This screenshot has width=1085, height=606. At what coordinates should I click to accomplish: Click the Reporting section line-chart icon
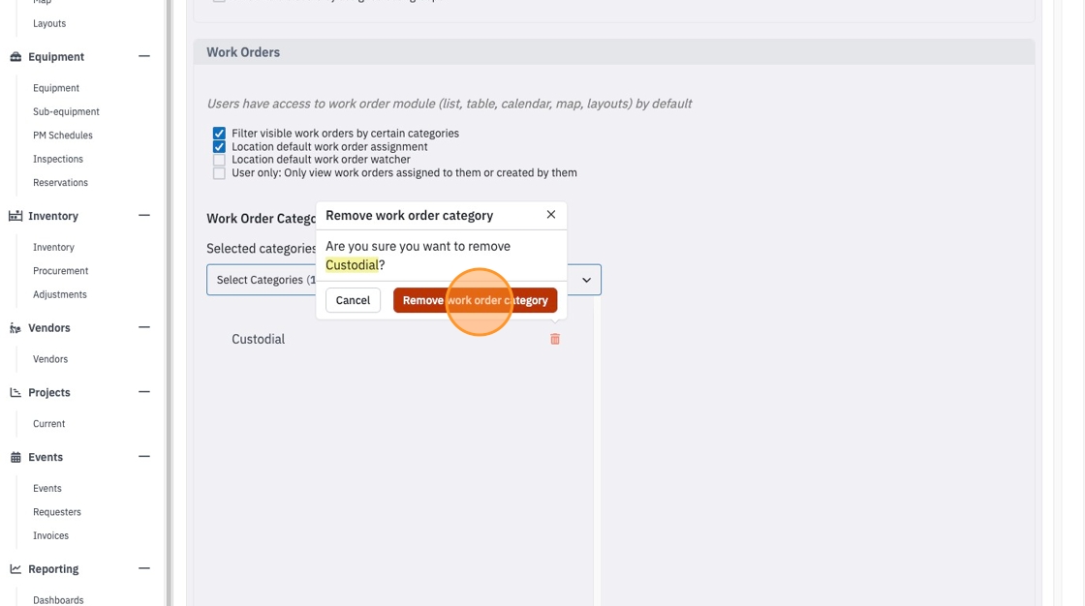[15, 569]
